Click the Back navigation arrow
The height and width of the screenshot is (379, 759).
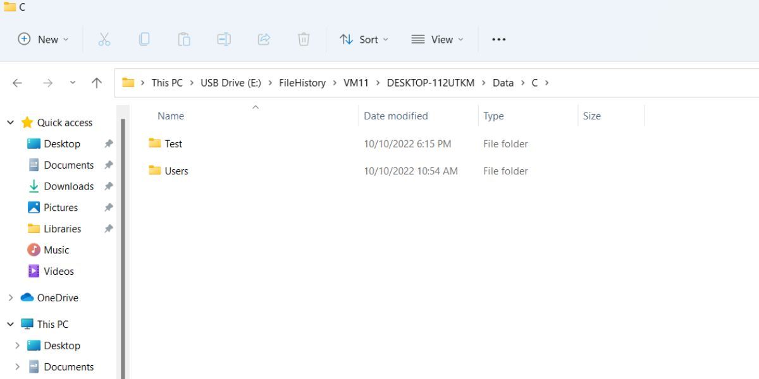coord(17,83)
